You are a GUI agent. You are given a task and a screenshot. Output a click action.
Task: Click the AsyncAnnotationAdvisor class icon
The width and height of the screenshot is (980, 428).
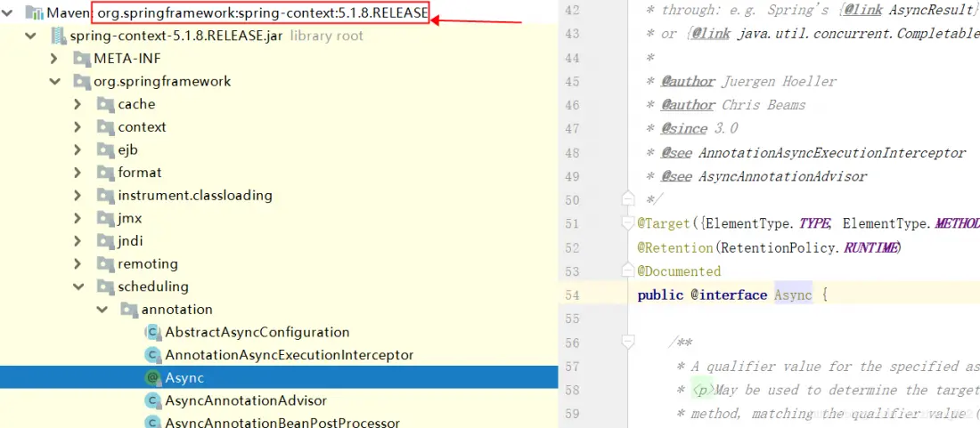tap(152, 400)
